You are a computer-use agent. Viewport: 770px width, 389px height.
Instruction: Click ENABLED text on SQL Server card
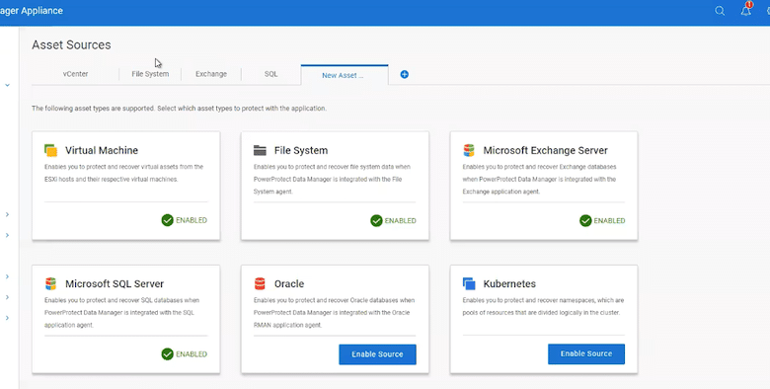(192, 354)
